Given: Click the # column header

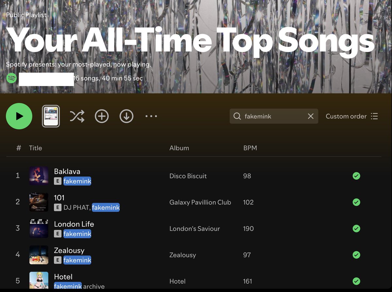Looking at the screenshot, I should [x=19, y=148].
